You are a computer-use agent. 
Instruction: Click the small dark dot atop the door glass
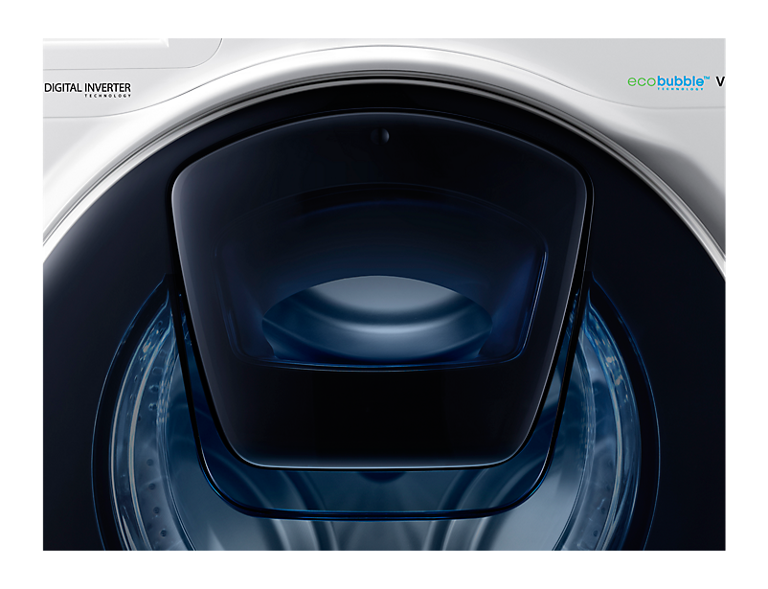point(382,136)
